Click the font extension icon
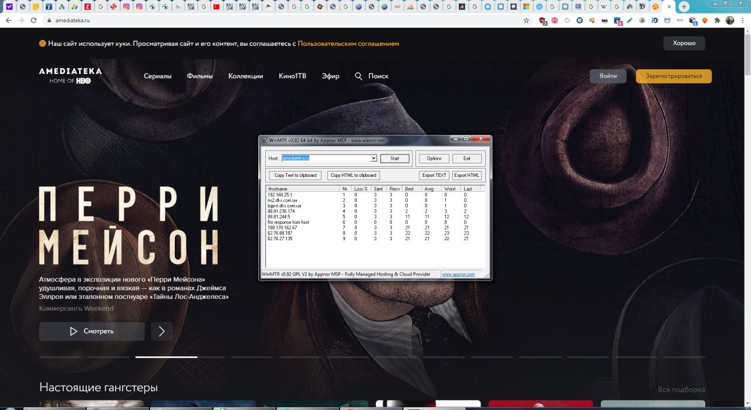 [x=679, y=20]
